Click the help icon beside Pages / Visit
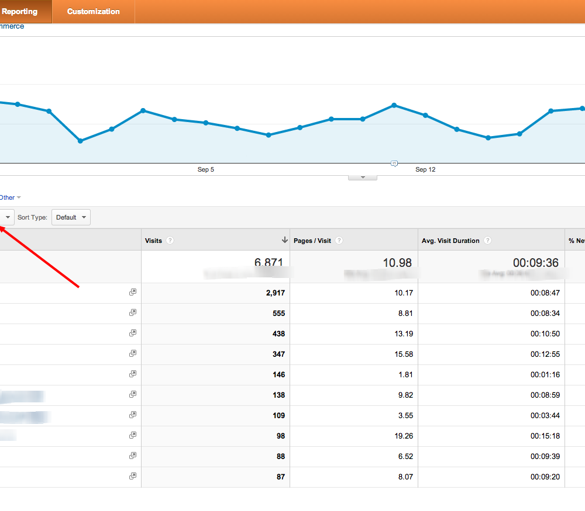585x511 pixels. click(x=339, y=241)
